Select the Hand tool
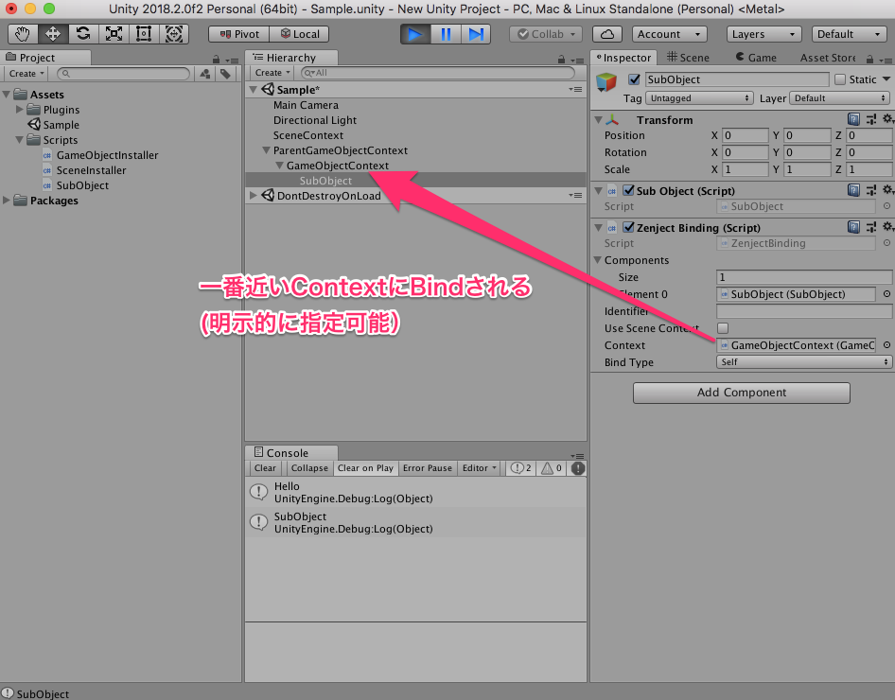The height and width of the screenshot is (700, 895). (23, 34)
